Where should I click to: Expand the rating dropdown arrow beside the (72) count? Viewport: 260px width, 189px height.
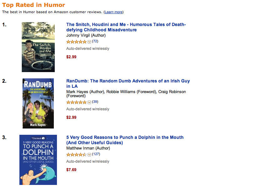pyautogui.click(x=89, y=42)
